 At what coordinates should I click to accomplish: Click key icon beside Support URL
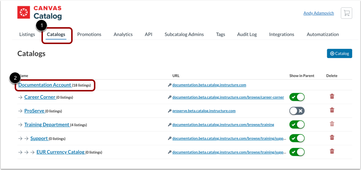(x=170, y=138)
